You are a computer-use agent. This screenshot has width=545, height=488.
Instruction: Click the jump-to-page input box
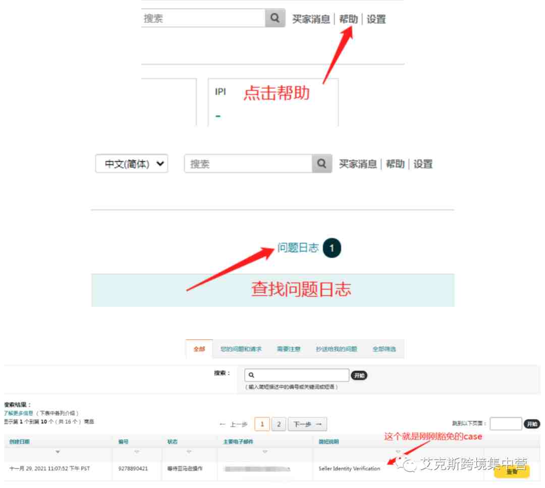coord(506,424)
